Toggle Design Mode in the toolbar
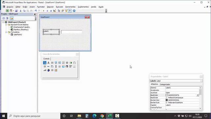 tap(54, 11)
